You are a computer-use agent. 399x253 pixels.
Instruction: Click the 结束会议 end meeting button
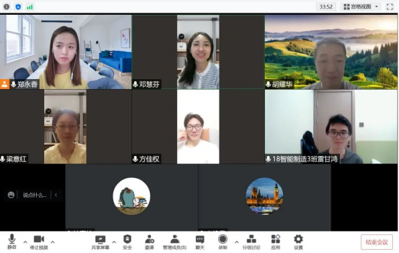[x=377, y=242]
